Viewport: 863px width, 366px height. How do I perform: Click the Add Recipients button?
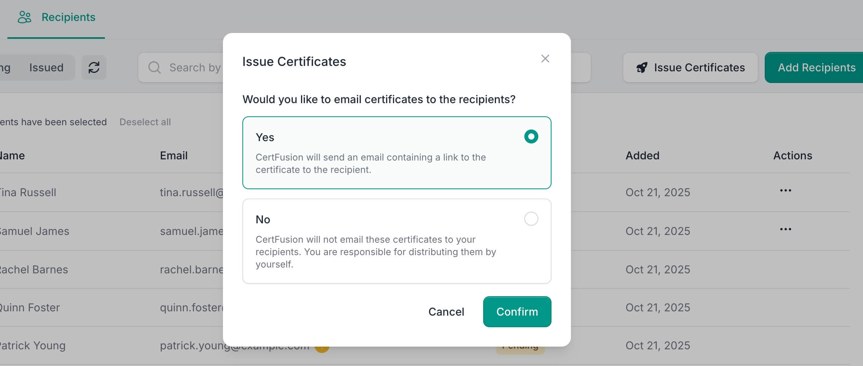[816, 67]
